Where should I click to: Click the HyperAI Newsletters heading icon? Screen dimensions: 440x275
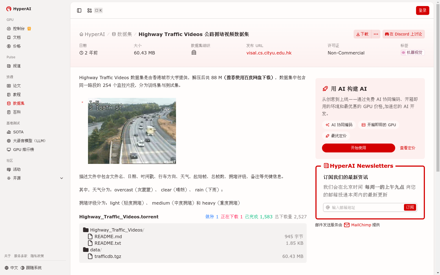tap(326, 166)
